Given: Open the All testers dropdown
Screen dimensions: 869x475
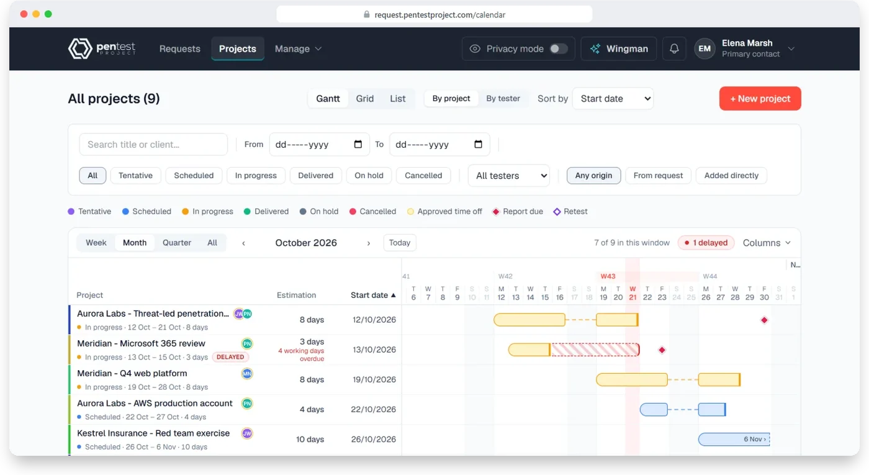Looking at the screenshot, I should [x=509, y=176].
